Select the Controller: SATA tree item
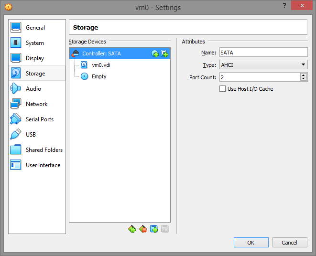 pyautogui.click(x=101, y=53)
